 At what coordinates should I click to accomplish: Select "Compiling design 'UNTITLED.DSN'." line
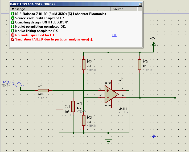(x=42, y=22)
